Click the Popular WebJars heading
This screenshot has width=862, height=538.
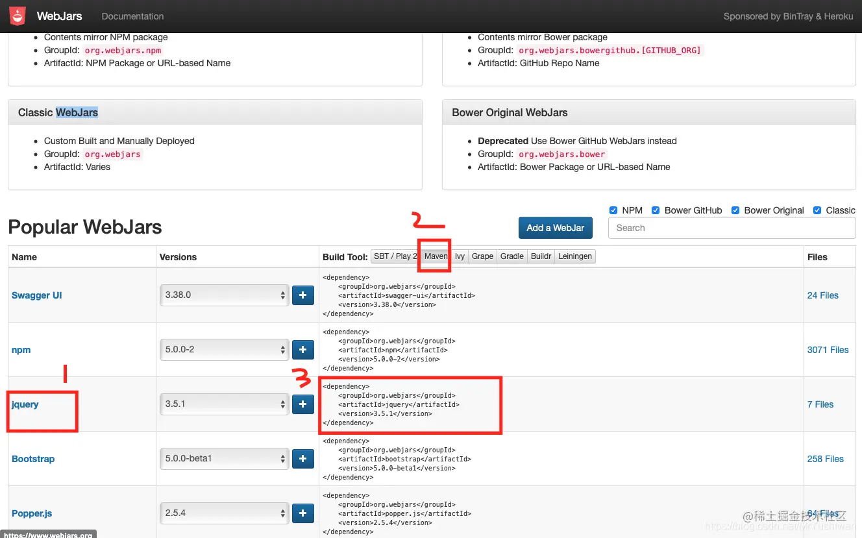pyautogui.click(x=85, y=227)
